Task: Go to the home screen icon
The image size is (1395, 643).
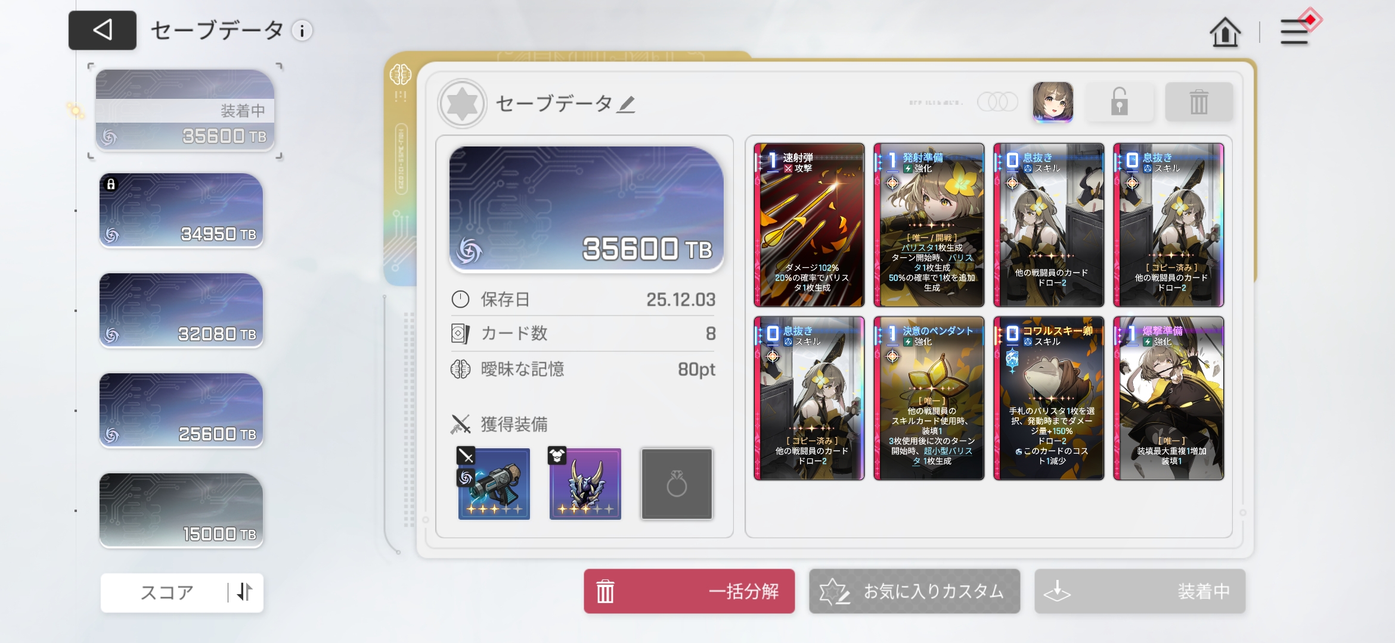Action: [1225, 32]
